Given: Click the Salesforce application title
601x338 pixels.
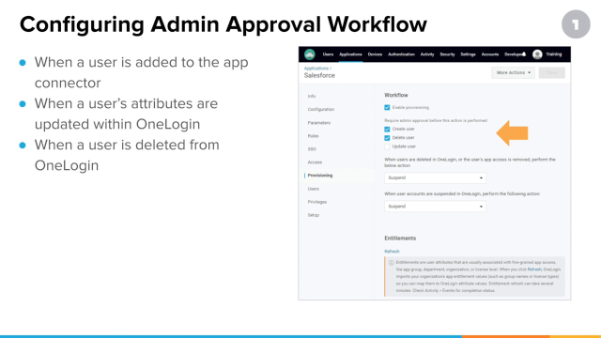Looking at the screenshot, I should point(319,75).
